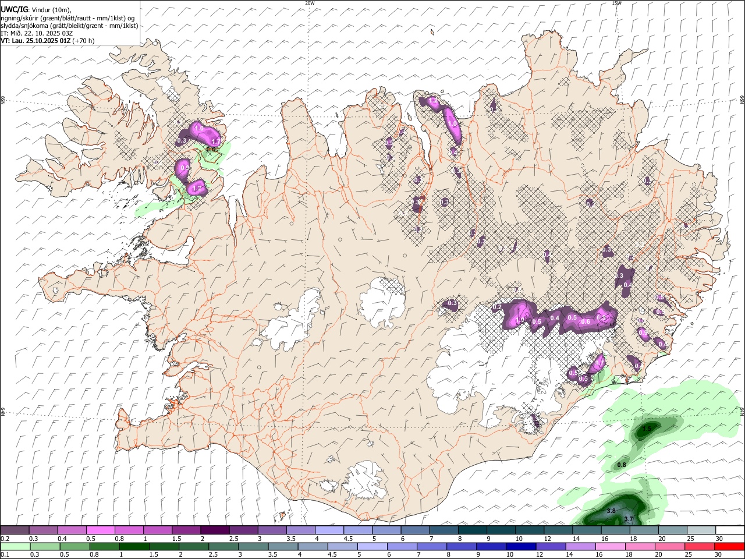Click the pale green swatch between 0.1 and 0.3
The width and height of the screenshot is (745, 559).
tap(15, 547)
